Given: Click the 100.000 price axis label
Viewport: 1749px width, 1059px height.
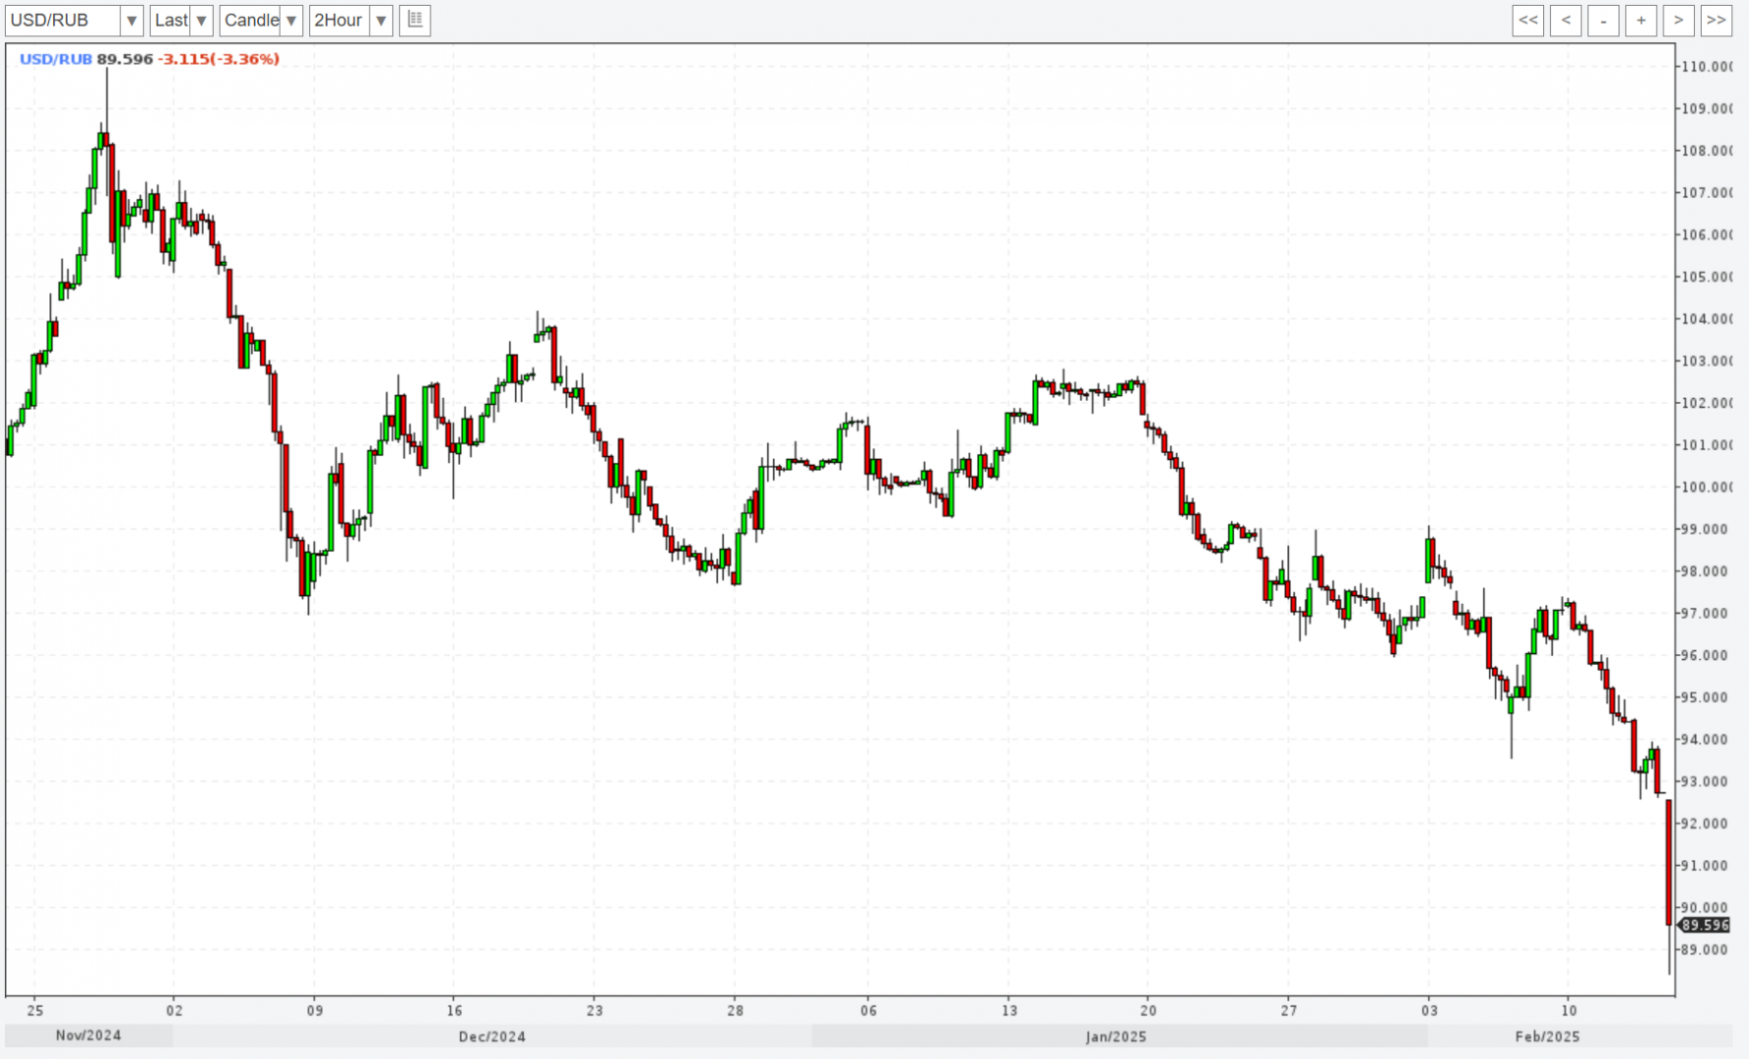Looking at the screenshot, I should click(x=1705, y=487).
